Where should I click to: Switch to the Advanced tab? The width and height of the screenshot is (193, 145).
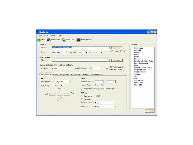click(x=87, y=74)
